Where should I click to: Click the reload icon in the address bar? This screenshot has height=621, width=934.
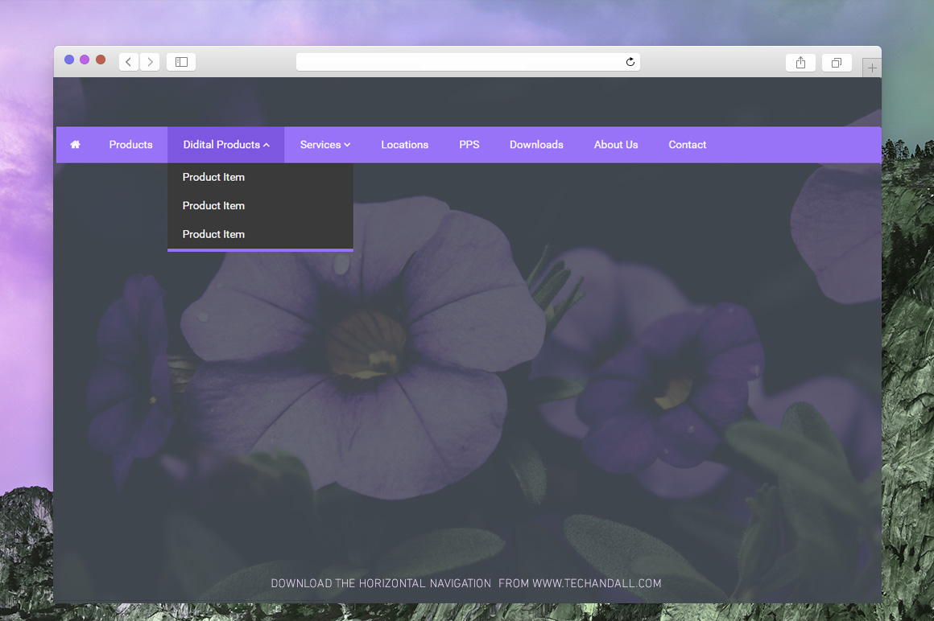click(x=630, y=62)
